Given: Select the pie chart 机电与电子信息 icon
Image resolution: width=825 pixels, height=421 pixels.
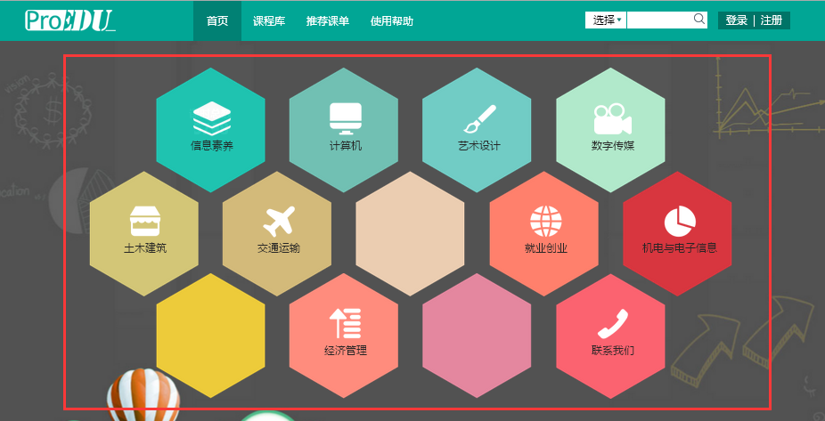Looking at the screenshot, I should click(x=680, y=222).
